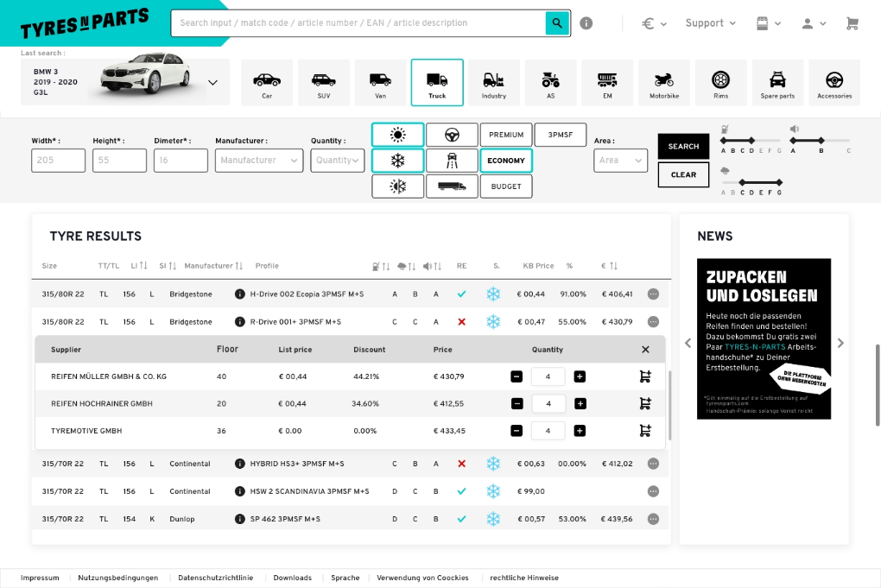881x588 pixels.
Task: Click the search magnifier button
Action: pyautogui.click(x=557, y=23)
